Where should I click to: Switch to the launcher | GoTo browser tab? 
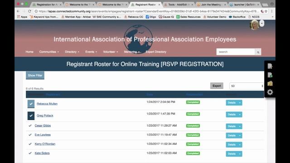click(x=245, y=5)
